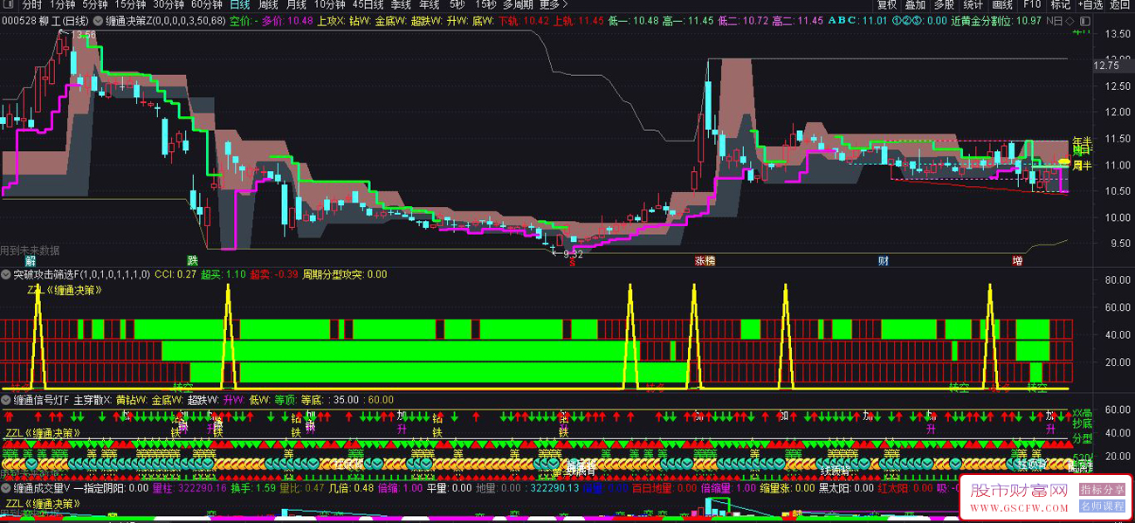The width and height of the screenshot is (1135, 523).
Task: Click the 标记 mark button
Action: click(1060, 4)
